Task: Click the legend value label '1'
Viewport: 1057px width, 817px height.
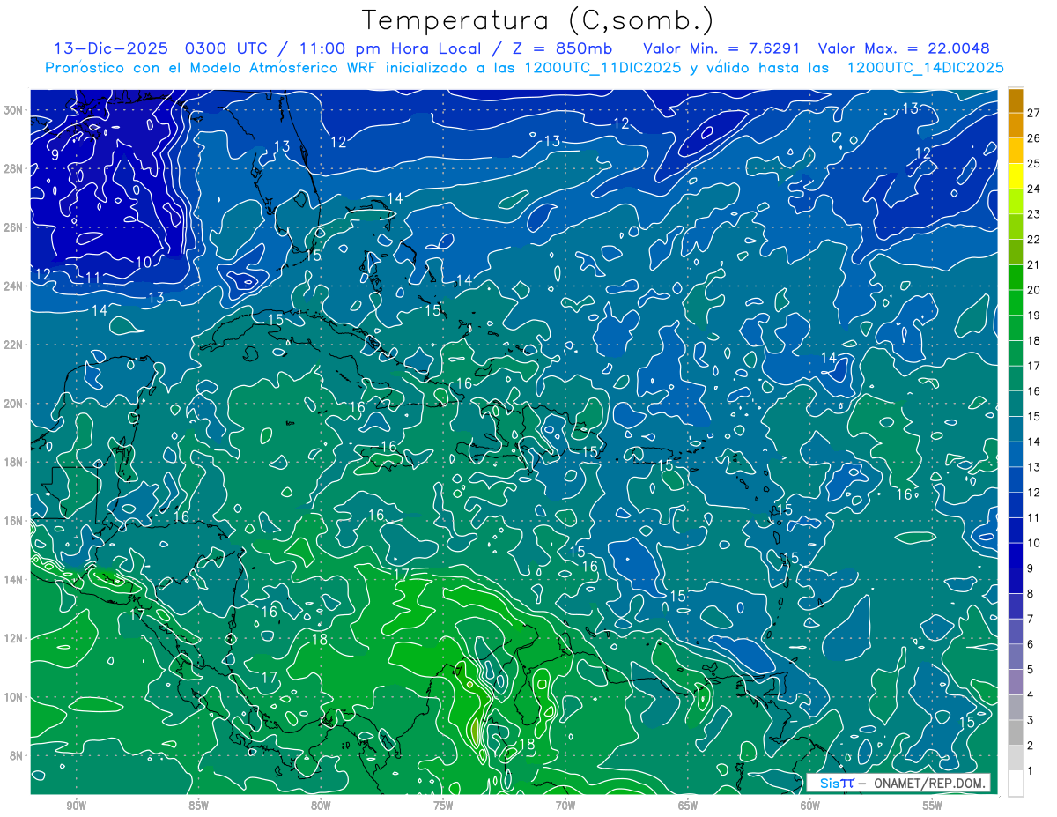Action: [x=1031, y=771]
